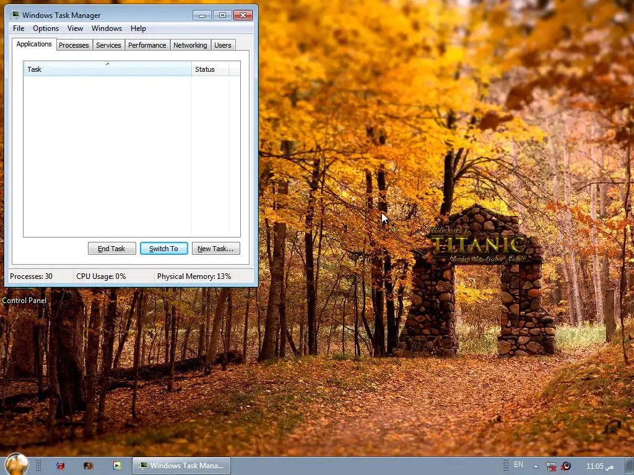
Task: Click the Windows Task Manager taskbar button
Action: point(181,466)
